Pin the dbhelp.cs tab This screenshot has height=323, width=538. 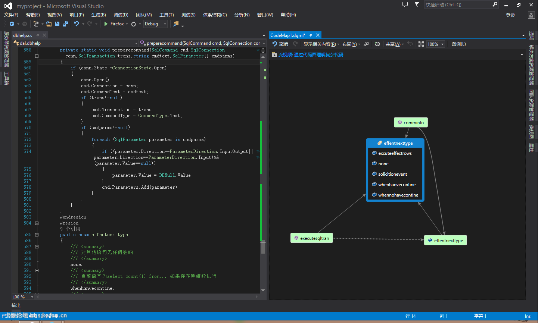pos(38,35)
